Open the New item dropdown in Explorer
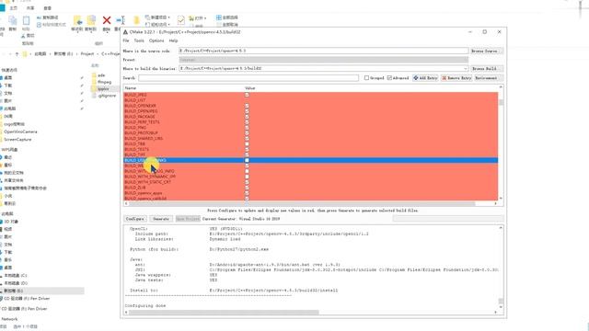 (157, 17)
